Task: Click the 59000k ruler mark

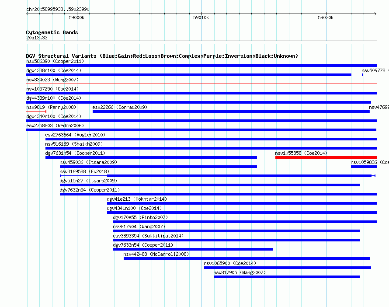Action: 76,17
